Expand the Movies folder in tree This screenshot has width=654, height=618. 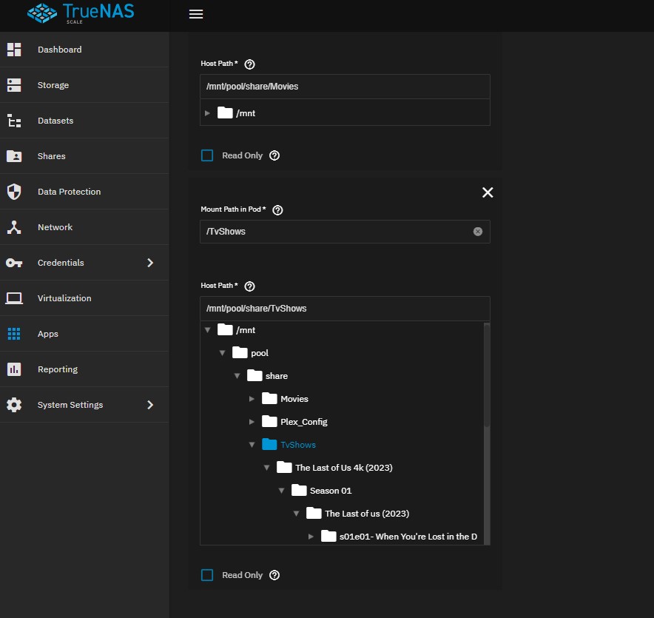click(x=252, y=399)
